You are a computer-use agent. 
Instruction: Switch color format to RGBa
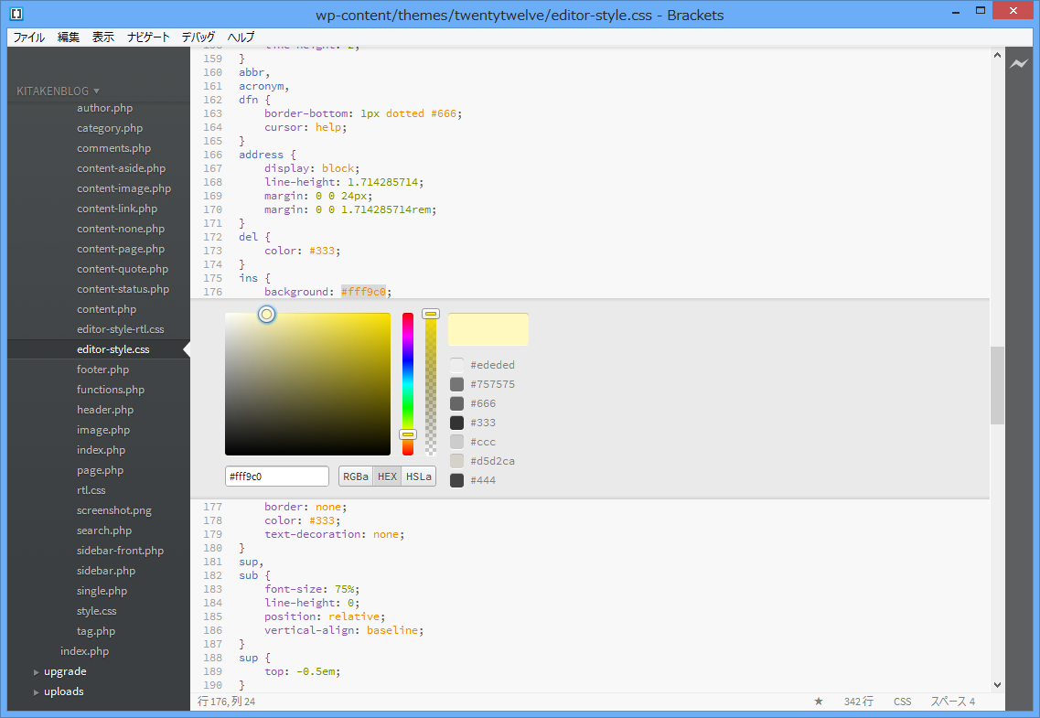356,477
